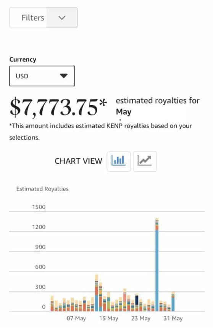The width and height of the screenshot is (213, 329).
Task: Click the black triangle in the Currency box
Action: pyautogui.click(x=64, y=76)
